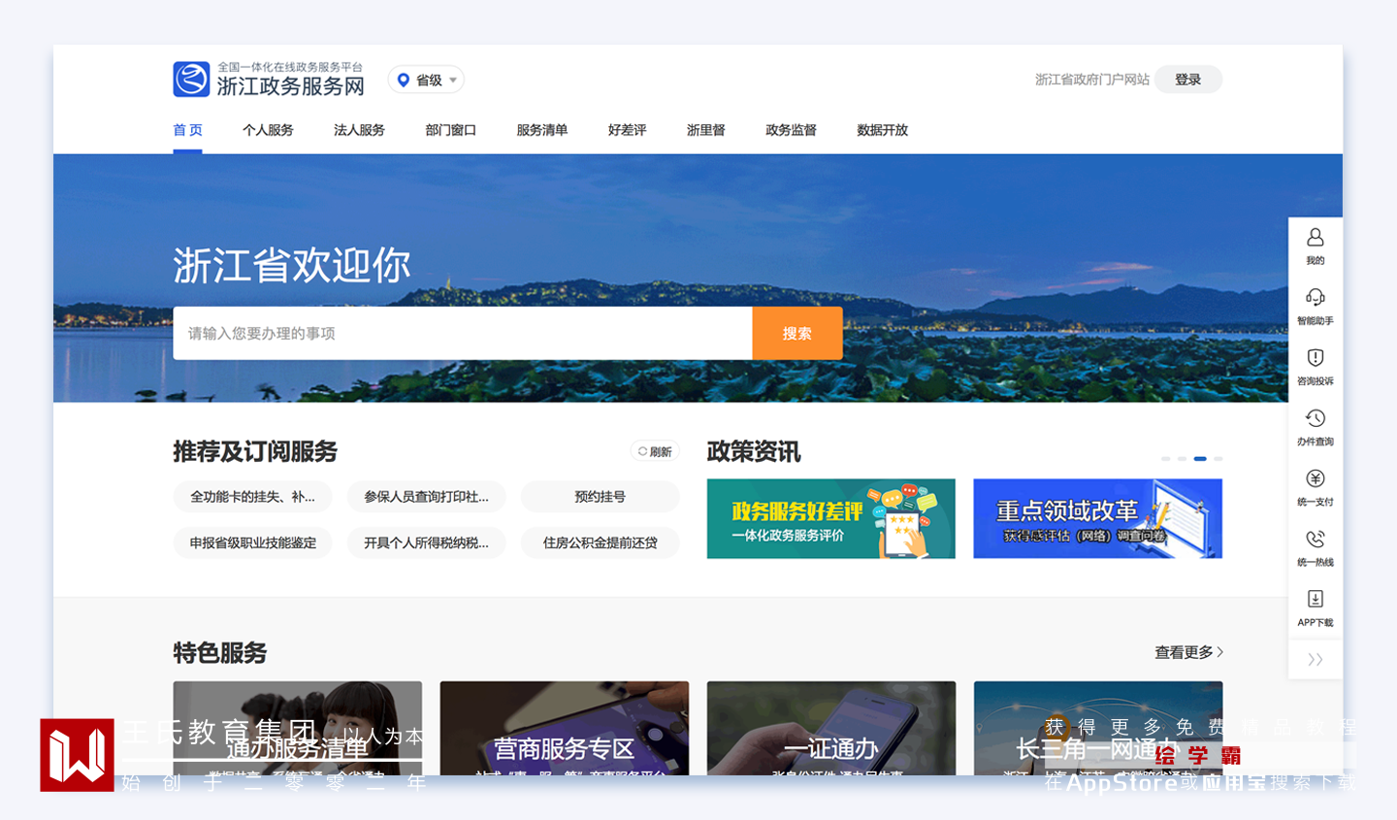Open the 全功能卡的挂失、补... service chip
This screenshot has width=1397, height=820.
tap(253, 497)
